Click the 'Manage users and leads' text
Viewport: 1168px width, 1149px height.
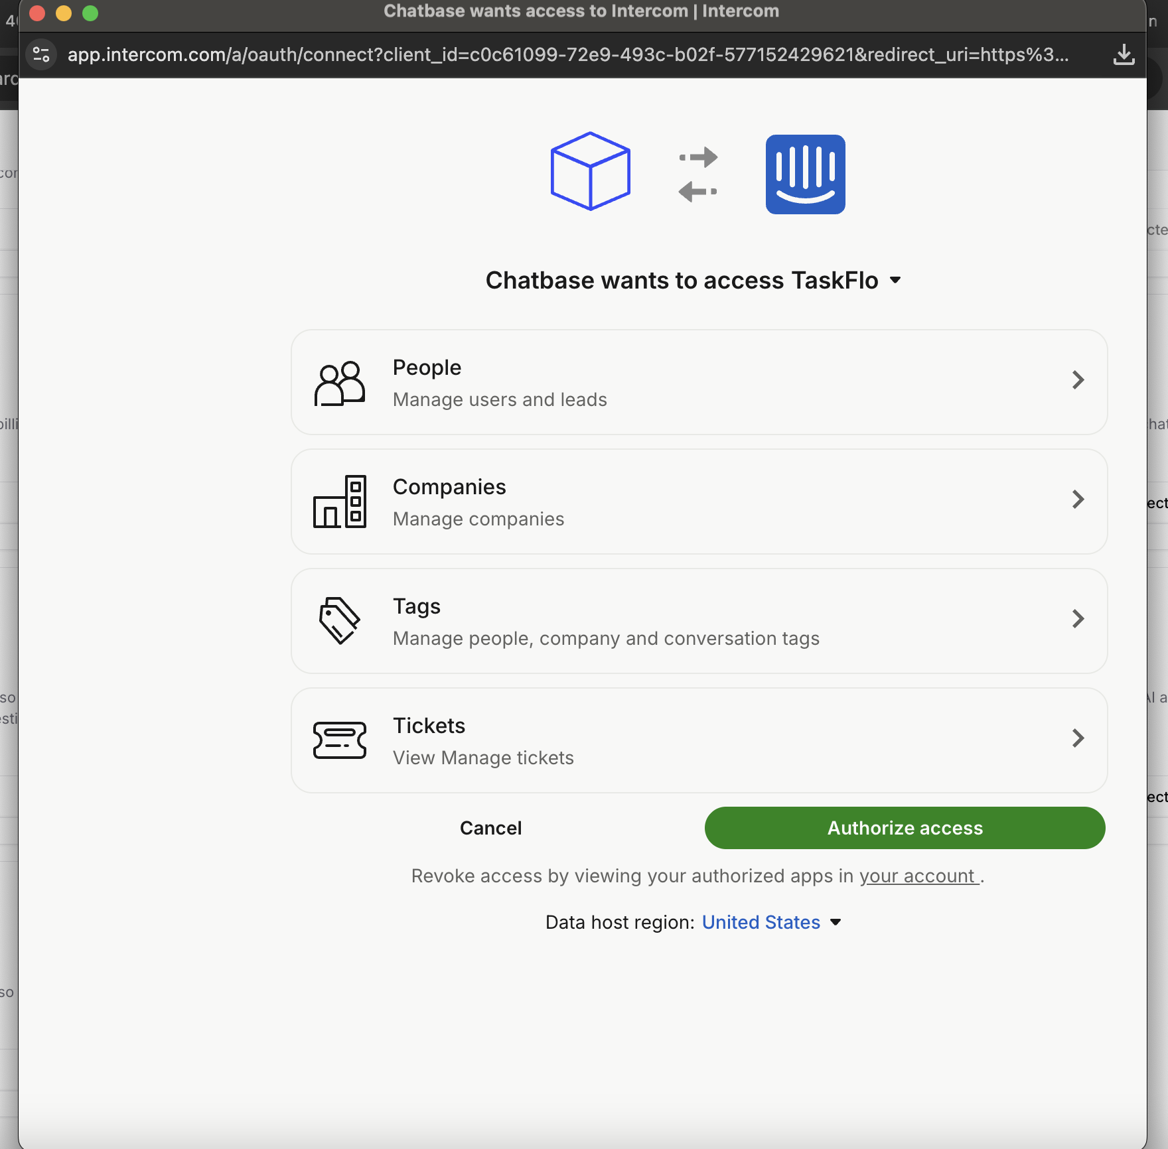coord(500,399)
